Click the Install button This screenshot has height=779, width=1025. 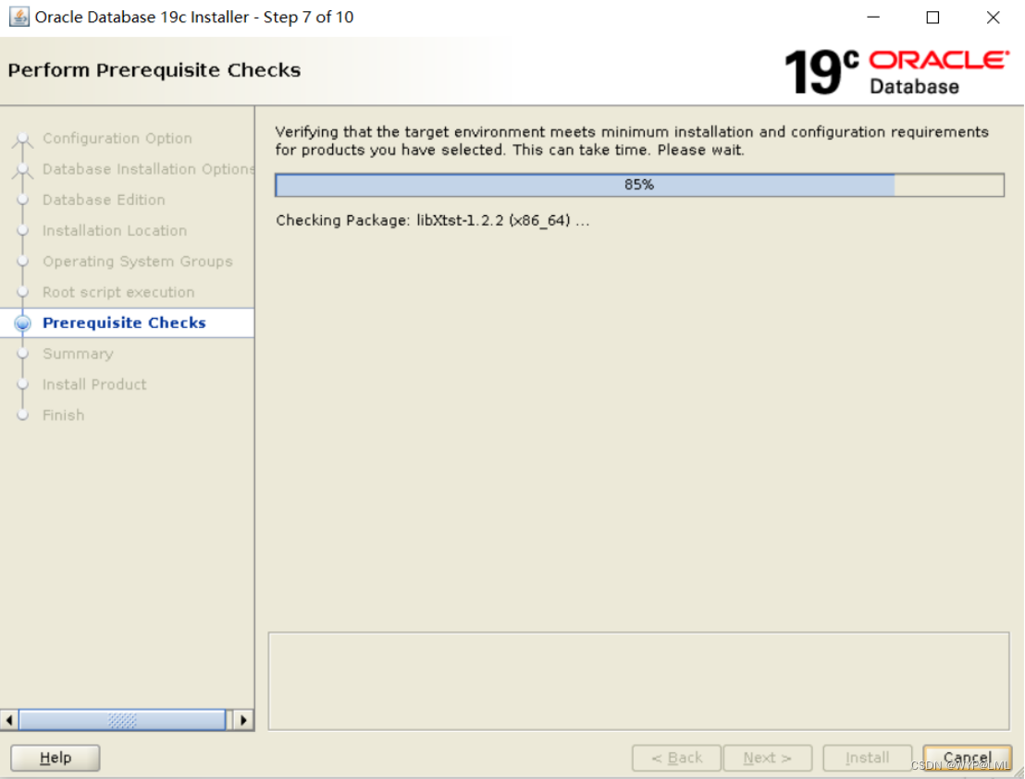pyautogui.click(x=867, y=758)
